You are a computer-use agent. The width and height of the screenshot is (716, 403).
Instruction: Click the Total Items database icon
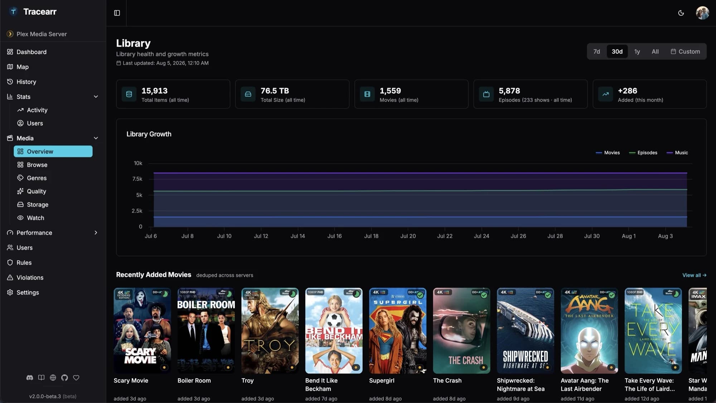tap(129, 94)
